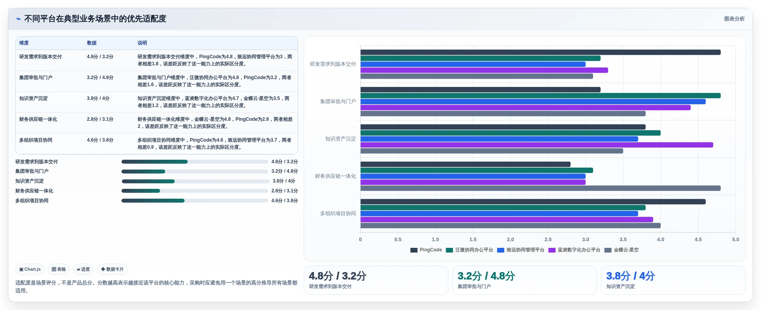Click description mentioning 两者相差1.6

click(215, 81)
